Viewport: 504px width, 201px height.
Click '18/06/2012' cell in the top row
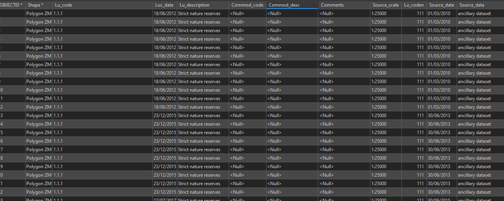point(165,14)
